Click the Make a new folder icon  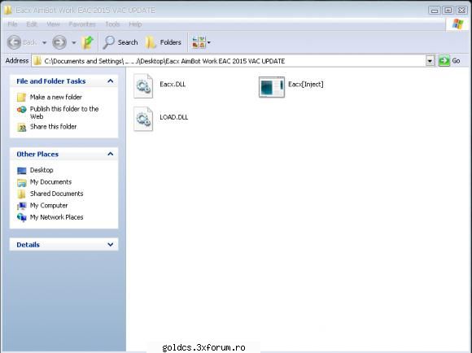(x=22, y=98)
